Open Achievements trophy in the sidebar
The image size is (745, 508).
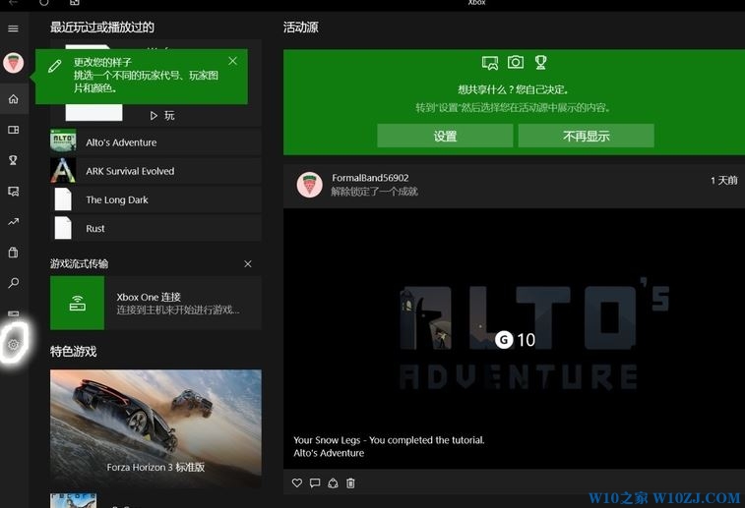[x=14, y=160]
